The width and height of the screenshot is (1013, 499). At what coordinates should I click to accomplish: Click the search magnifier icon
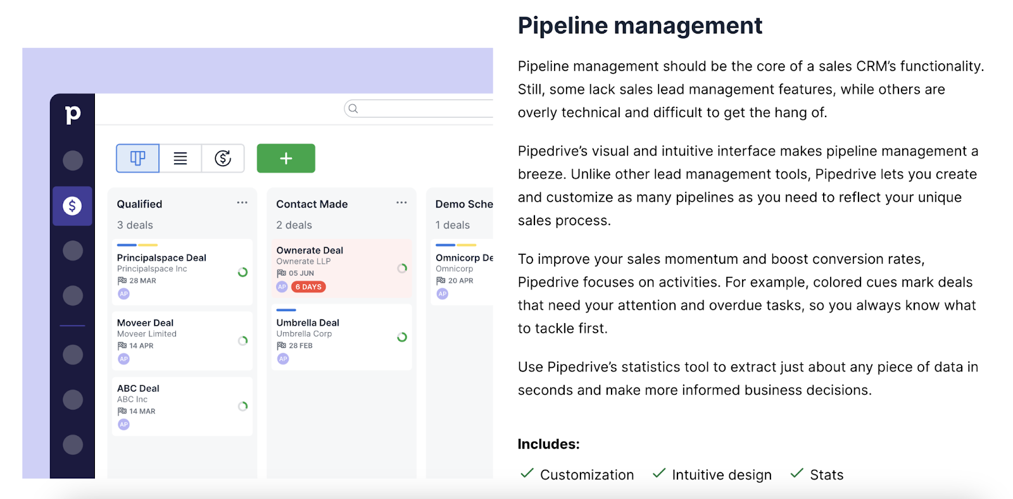pyautogui.click(x=353, y=109)
